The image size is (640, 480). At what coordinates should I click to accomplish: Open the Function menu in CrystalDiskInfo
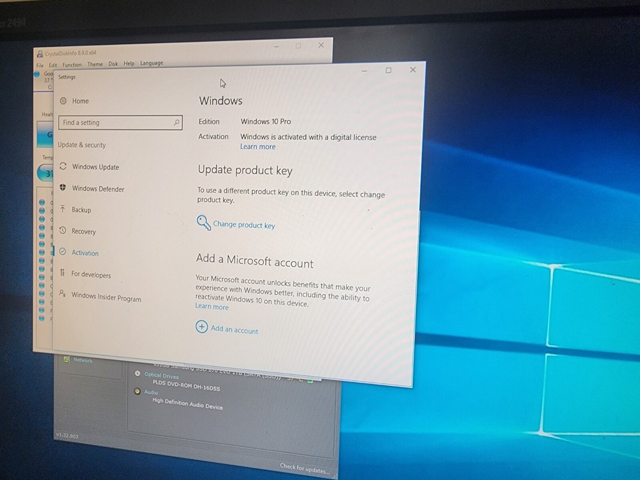(72, 65)
